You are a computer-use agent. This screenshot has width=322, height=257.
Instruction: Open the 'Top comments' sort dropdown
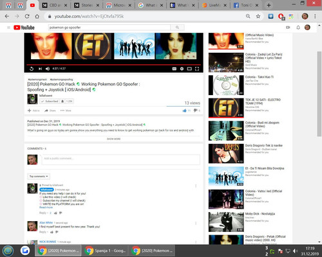pyautogui.click(x=39, y=176)
